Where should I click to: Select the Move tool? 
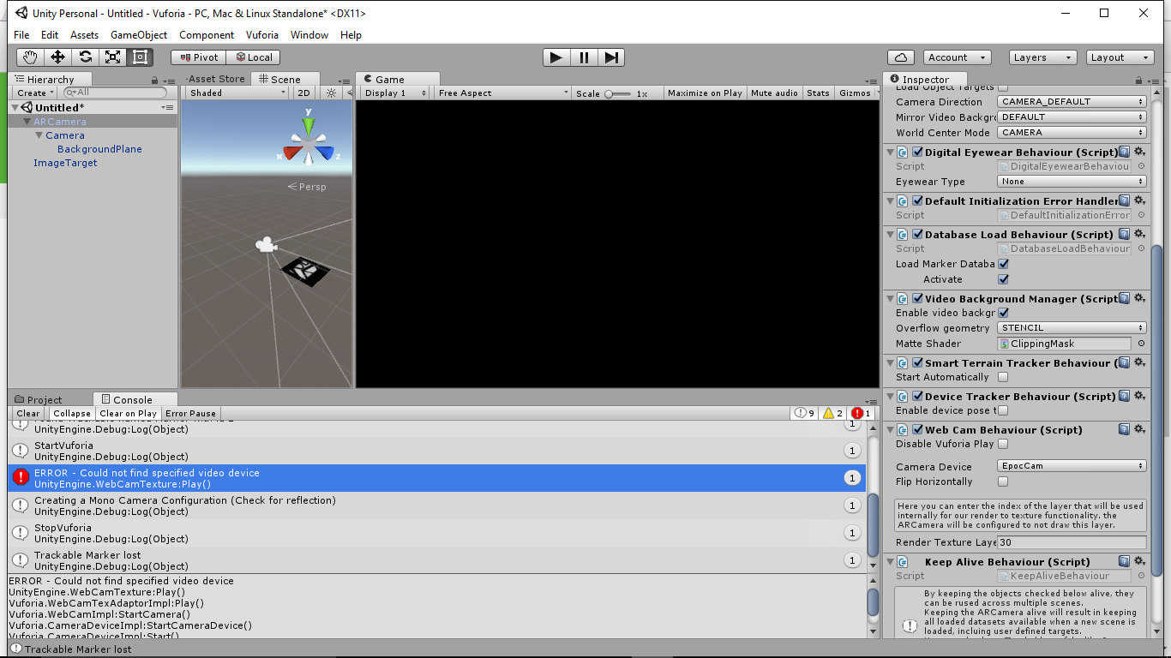pyautogui.click(x=57, y=57)
